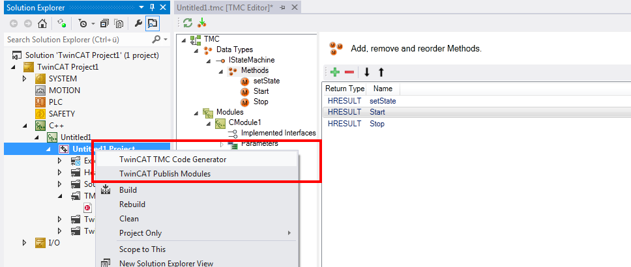Image resolution: width=631 pixels, height=267 pixels.
Task: Open Solution Explorer window position dropdown
Action: click(141, 7)
